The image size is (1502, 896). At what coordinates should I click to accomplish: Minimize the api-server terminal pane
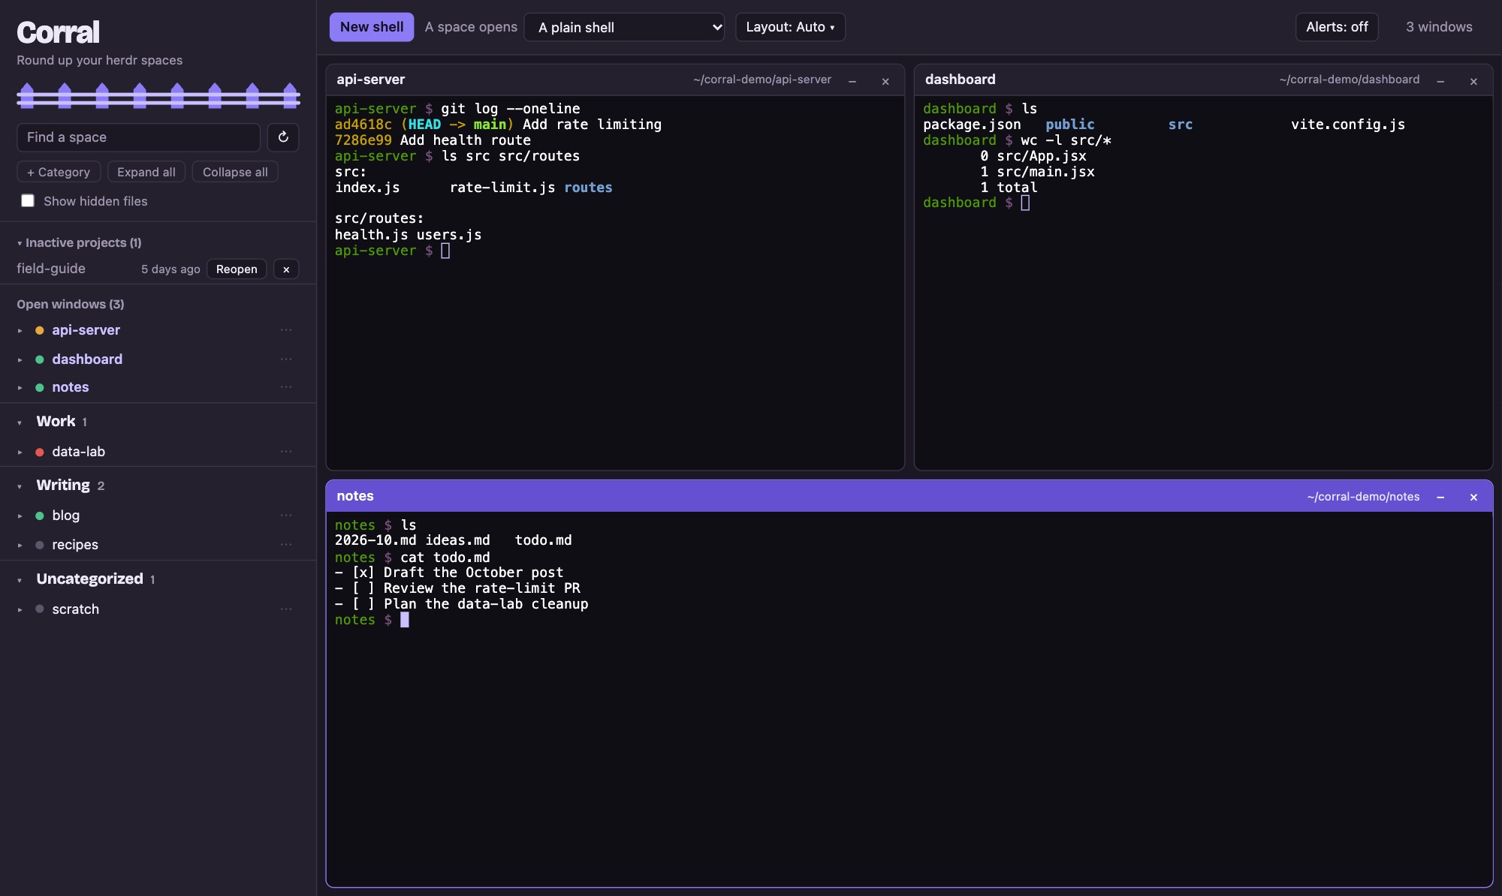click(852, 81)
